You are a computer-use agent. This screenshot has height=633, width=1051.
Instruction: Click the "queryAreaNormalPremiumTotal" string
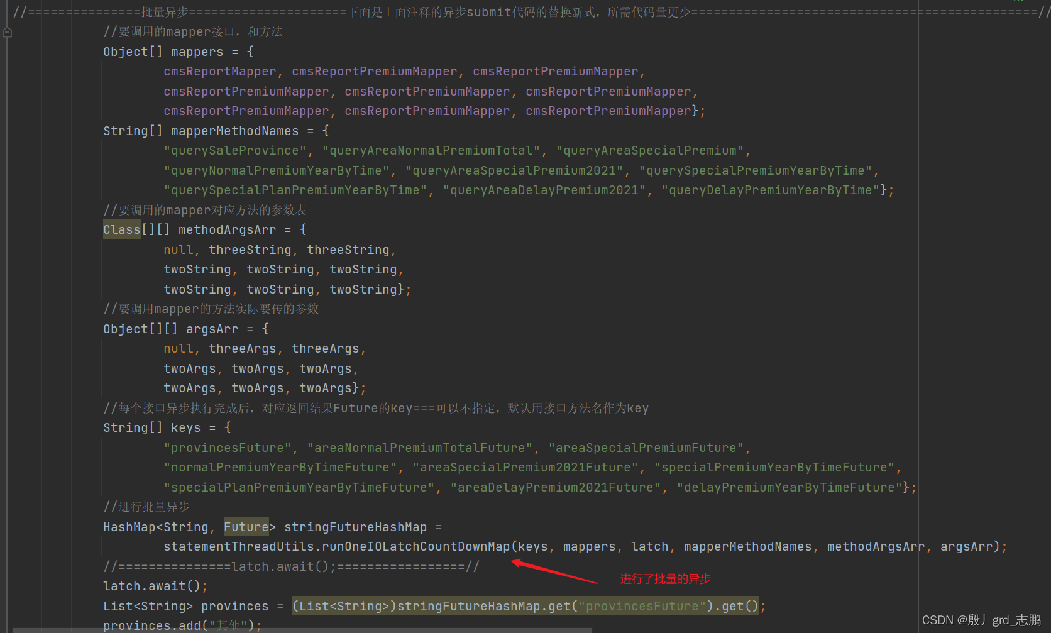pyautogui.click(x=431, y=150)
